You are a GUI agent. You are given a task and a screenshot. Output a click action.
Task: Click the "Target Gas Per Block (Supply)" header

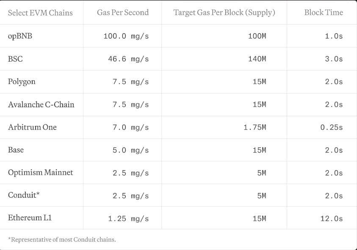coord(224,13)
